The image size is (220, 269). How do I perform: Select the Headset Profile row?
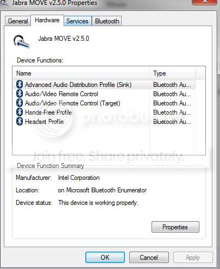104,122
